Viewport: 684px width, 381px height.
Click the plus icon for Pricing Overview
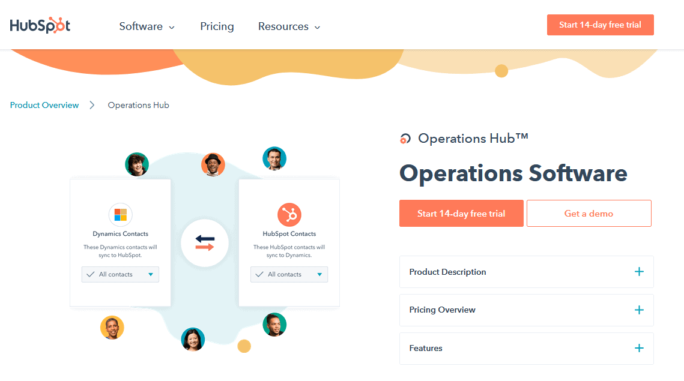tap(639, 310)
